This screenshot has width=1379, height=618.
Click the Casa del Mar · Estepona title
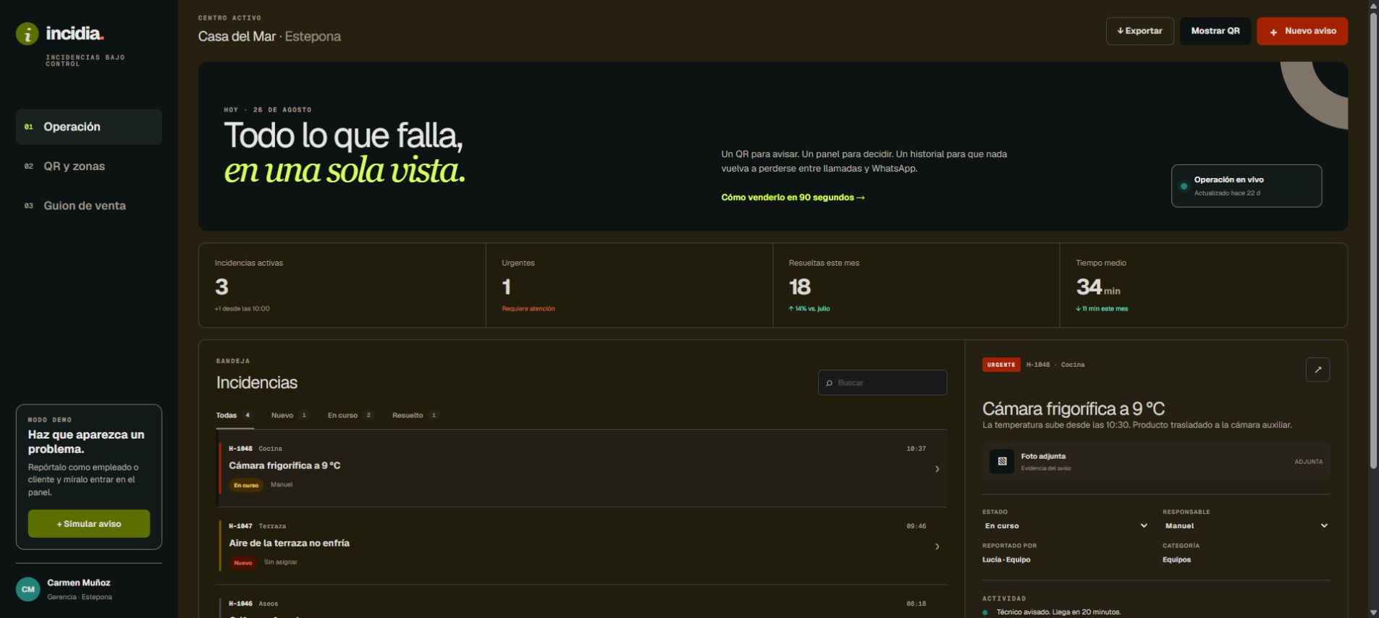click(x=269, y=36)
